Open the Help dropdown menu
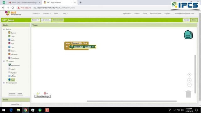 [x=65, y=13]
